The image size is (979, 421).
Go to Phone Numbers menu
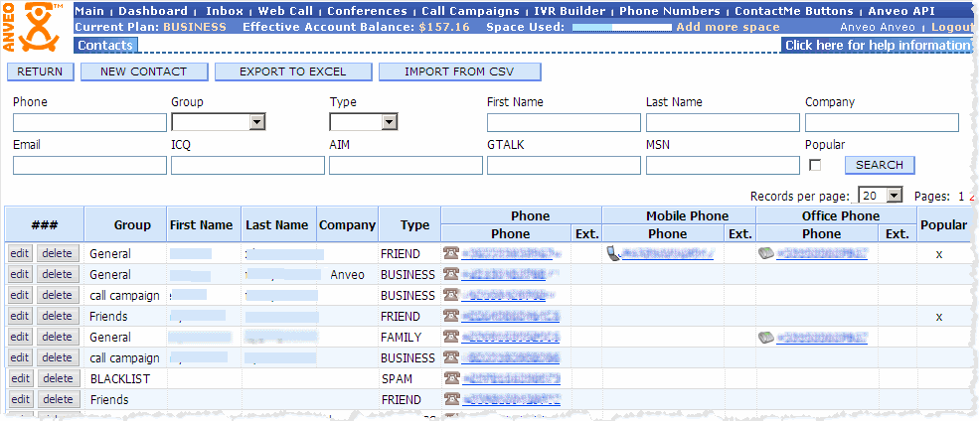(x=669, y=11)
